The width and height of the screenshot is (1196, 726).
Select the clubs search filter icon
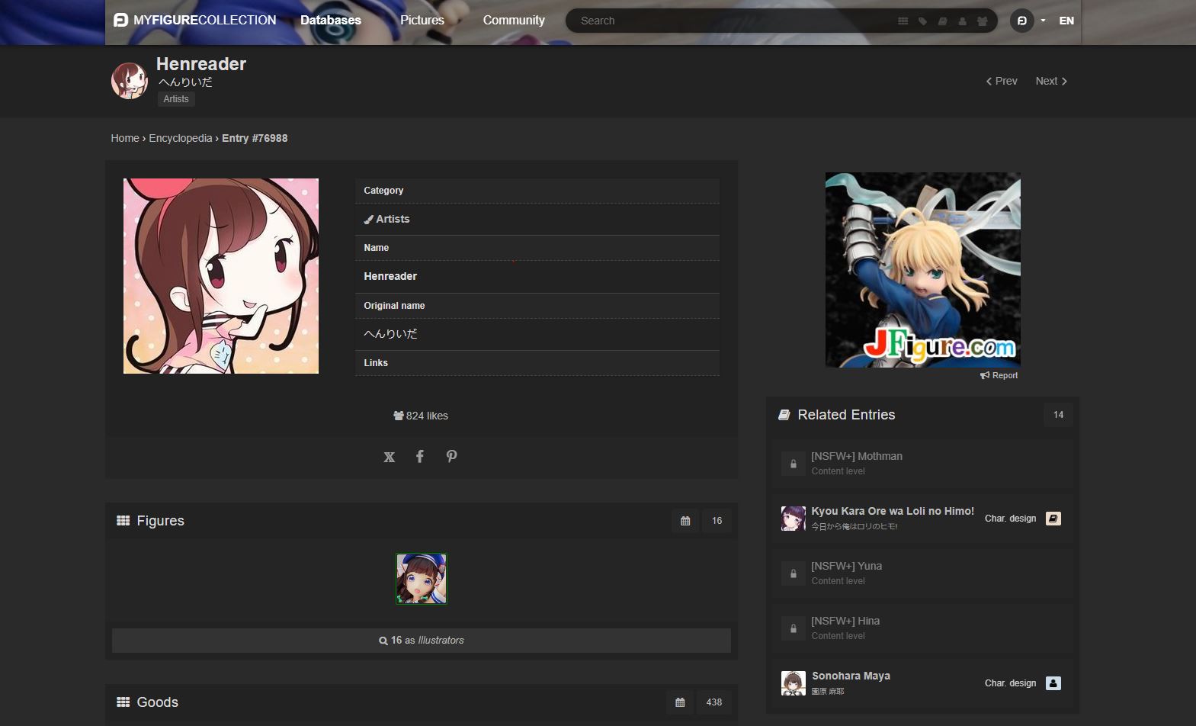pos(983,21)
